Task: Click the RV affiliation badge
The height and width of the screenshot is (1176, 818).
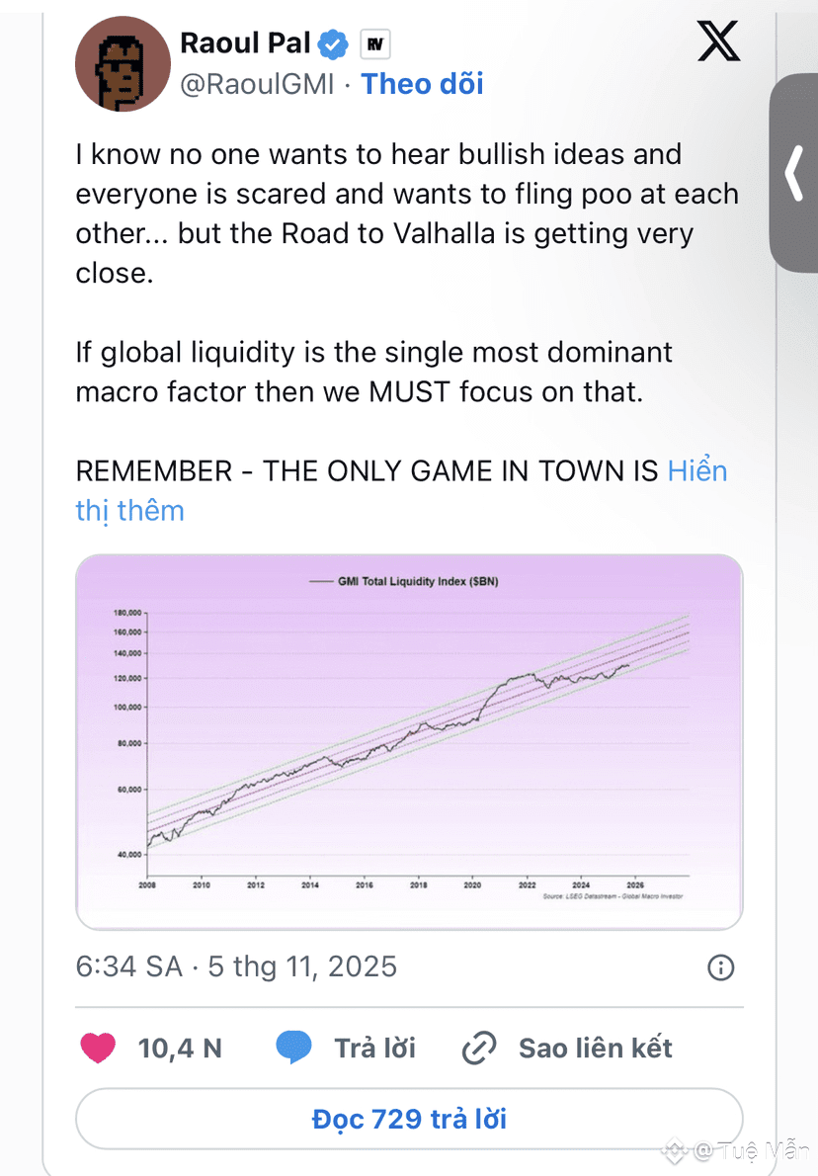Action: tap(374, 44)
